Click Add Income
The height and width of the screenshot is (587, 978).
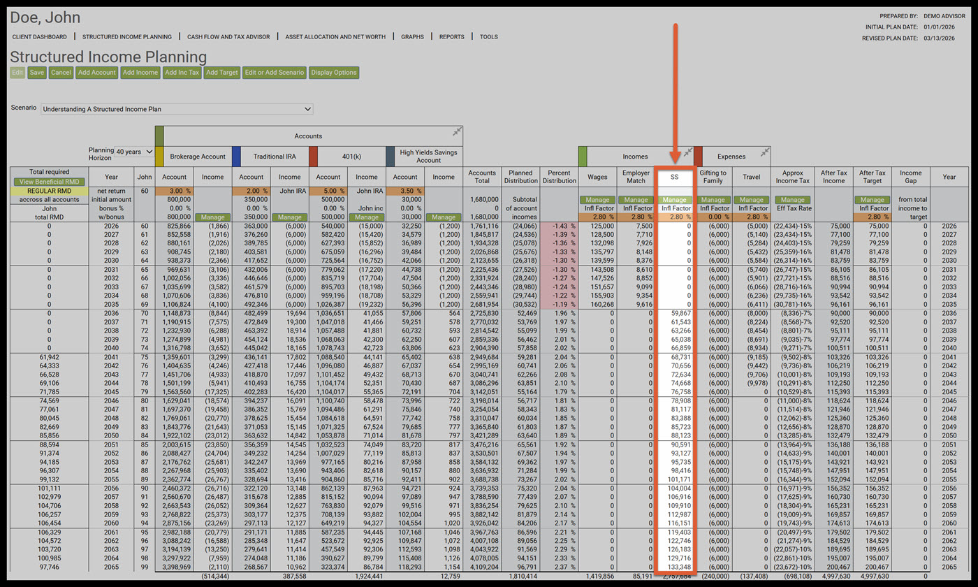click(x=140, y=73)
